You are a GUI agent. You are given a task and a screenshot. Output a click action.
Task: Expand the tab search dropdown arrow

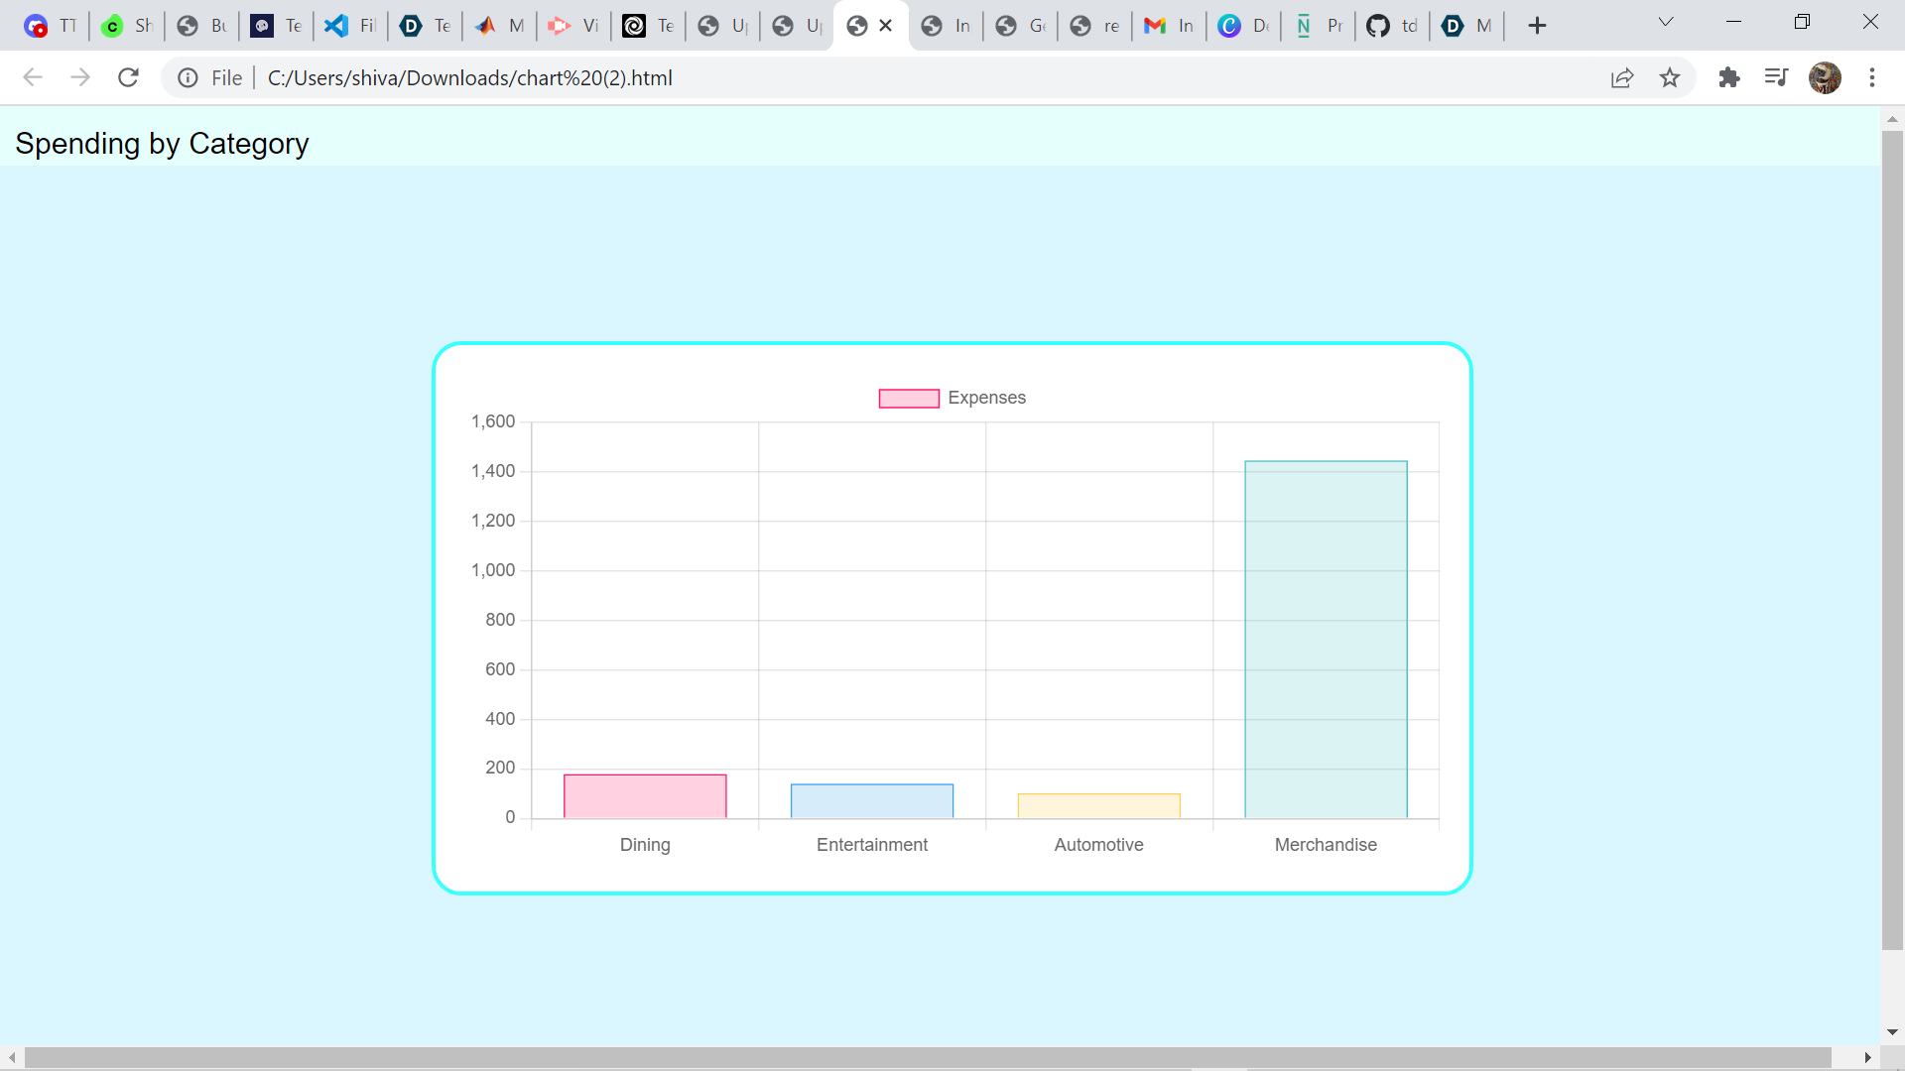click(1666, 22)
